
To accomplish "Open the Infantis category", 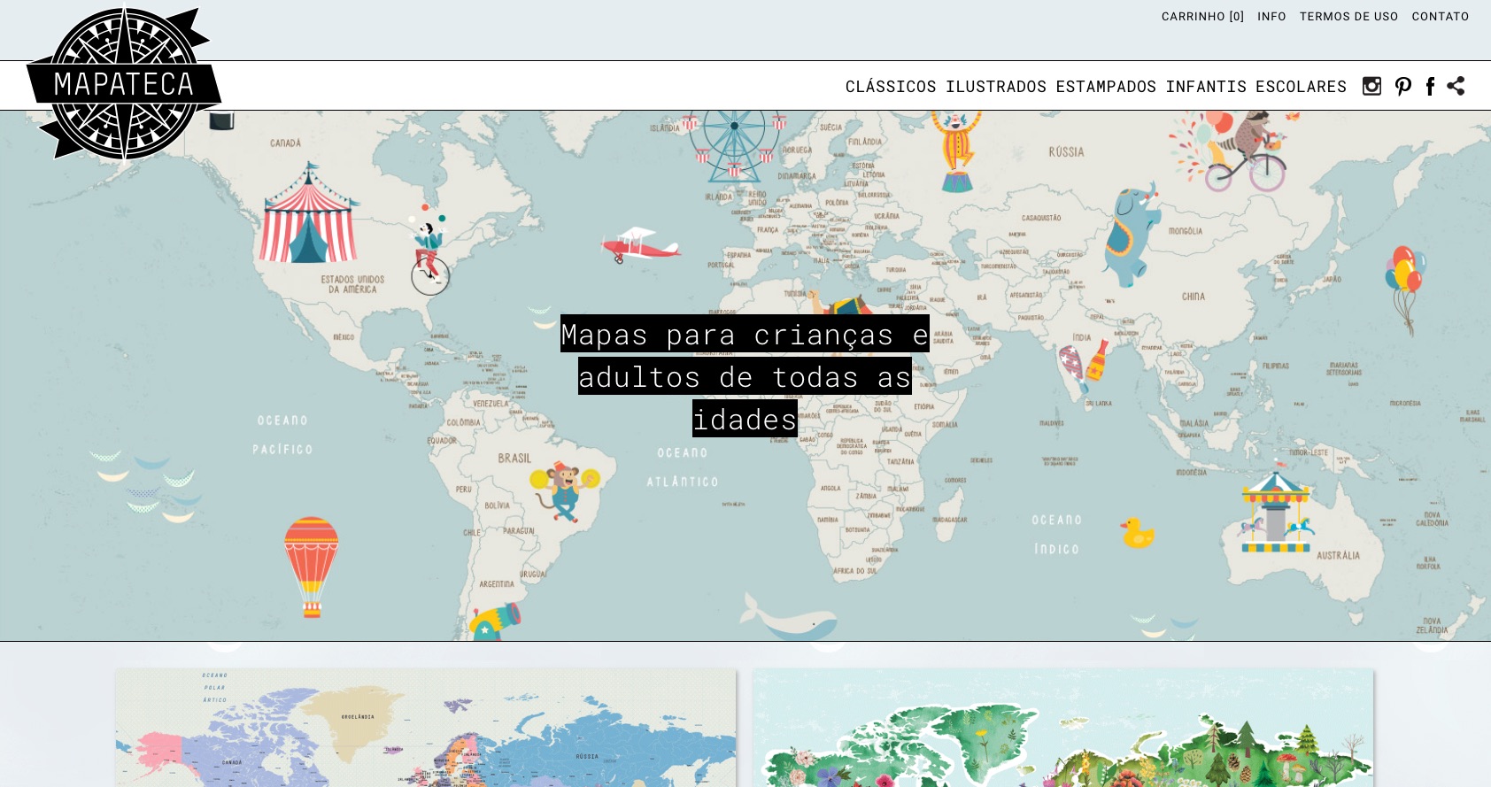I will [x=1206, y=87].
